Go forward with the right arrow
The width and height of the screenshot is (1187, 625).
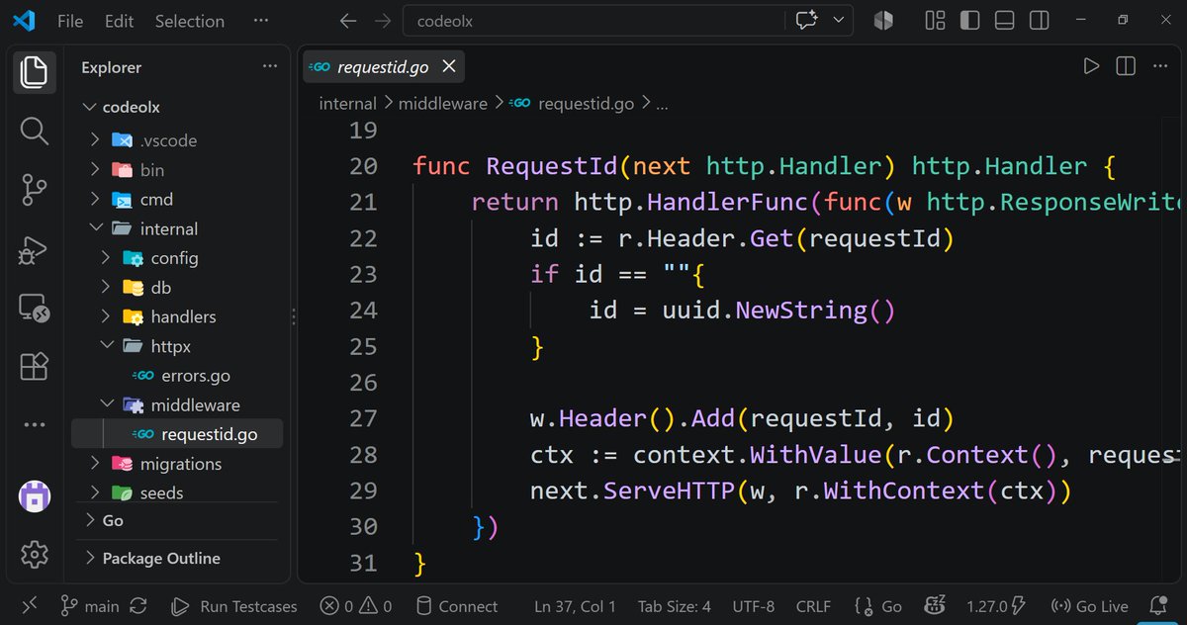[382, 21]
